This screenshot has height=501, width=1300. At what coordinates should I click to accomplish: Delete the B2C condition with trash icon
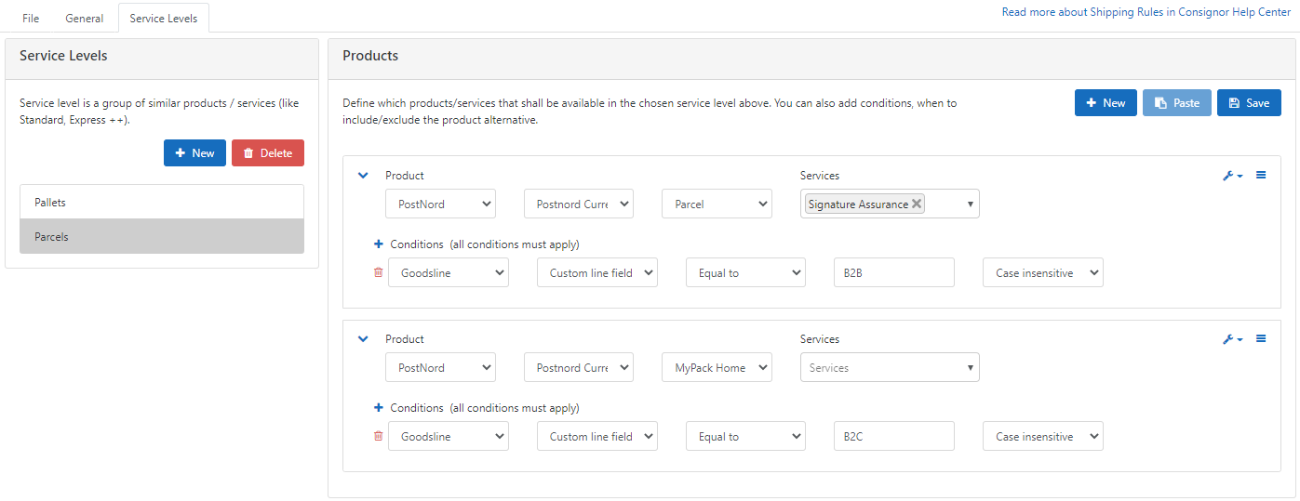[378, 437]
